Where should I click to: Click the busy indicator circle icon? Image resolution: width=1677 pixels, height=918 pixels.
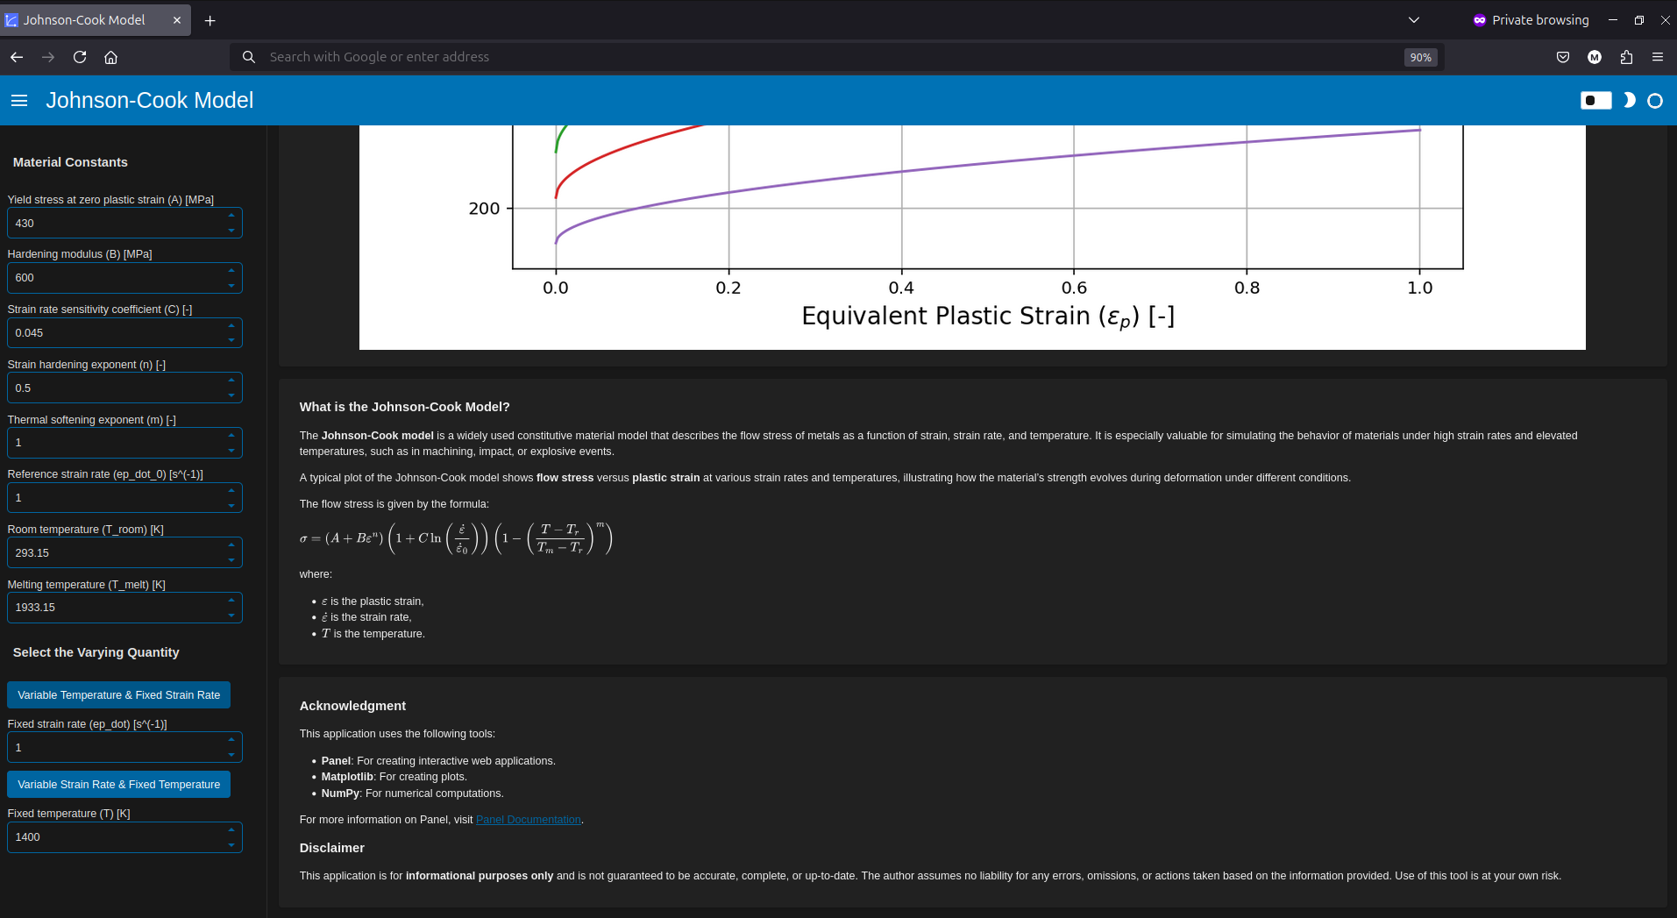[1655, 101]
